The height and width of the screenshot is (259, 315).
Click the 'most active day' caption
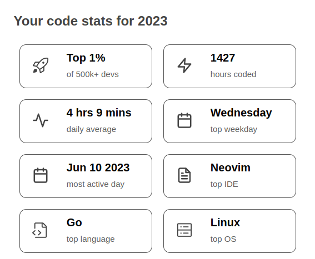(x=96, y=184)
